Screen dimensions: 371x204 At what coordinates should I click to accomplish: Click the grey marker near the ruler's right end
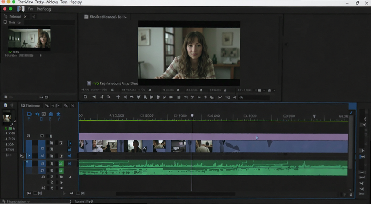tap(314, 116)
